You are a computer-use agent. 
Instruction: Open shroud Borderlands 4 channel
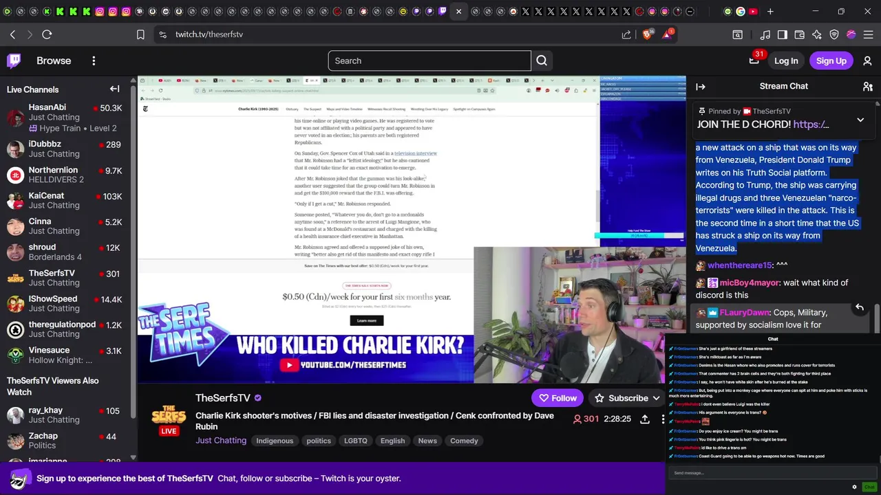pos(65,252)
